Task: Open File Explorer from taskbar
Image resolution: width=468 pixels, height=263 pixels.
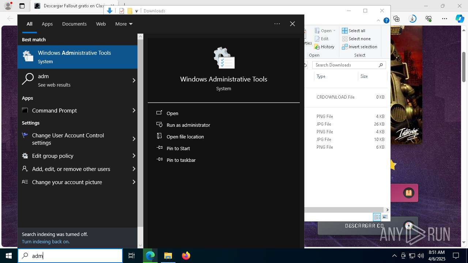Action: tap(168, 256)
